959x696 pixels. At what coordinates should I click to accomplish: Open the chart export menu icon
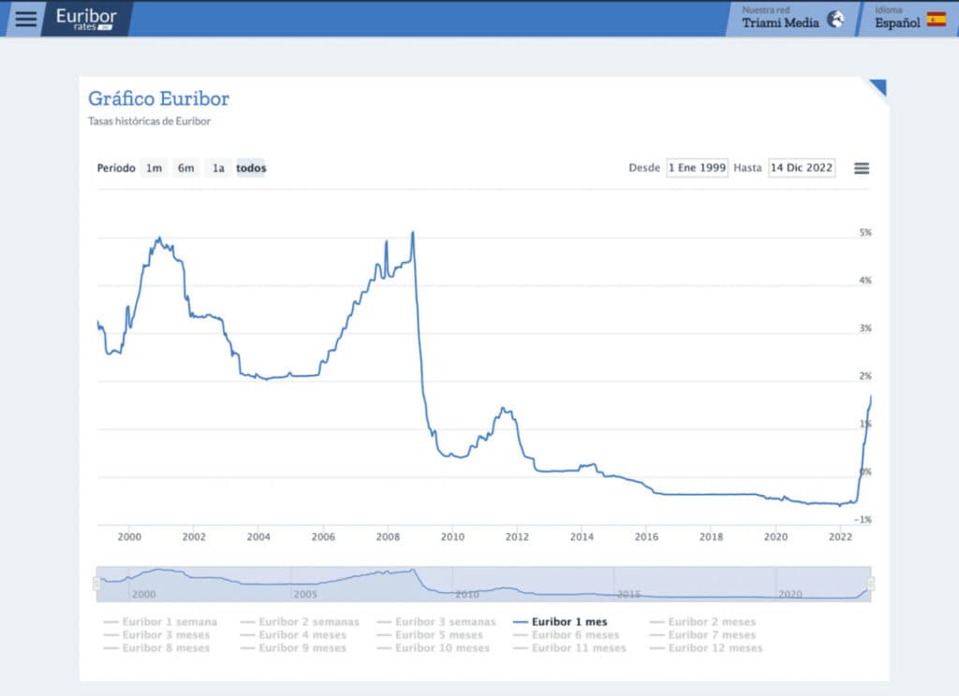point(862,168)
